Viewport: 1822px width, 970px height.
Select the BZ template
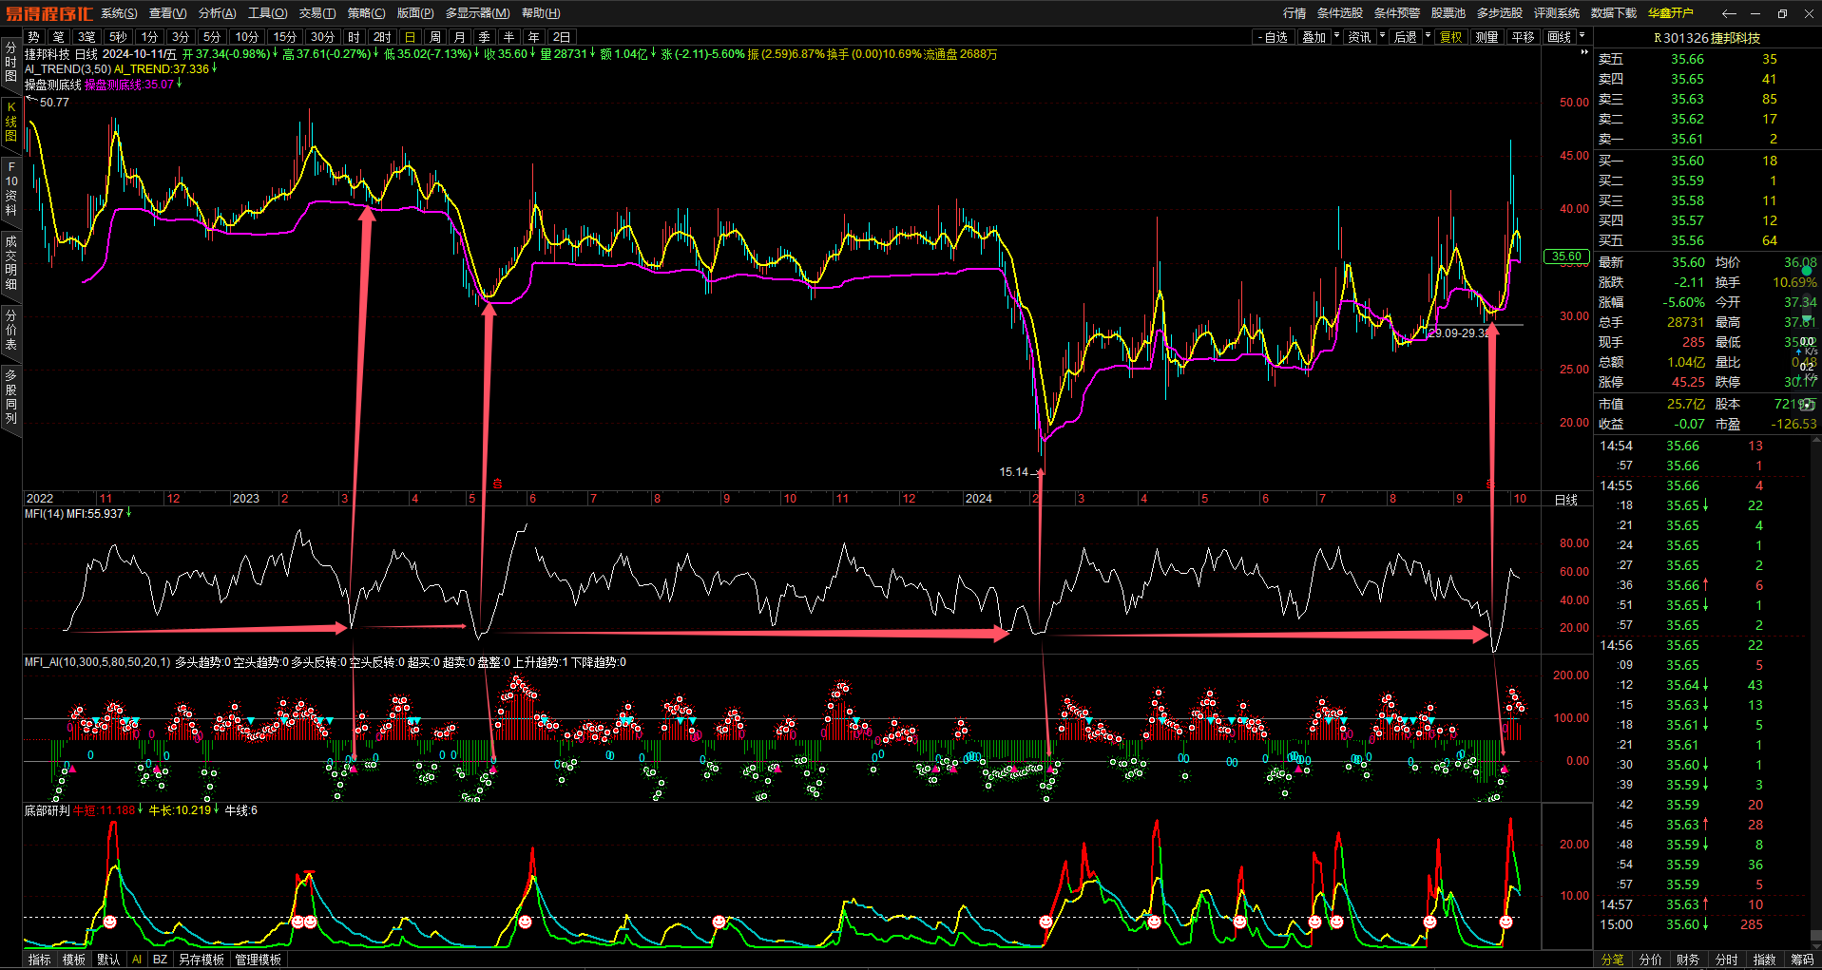click(x=161, y=960)
